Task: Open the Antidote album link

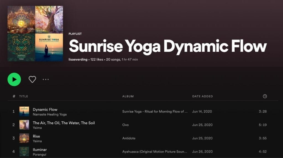Action: coord(129,138)
